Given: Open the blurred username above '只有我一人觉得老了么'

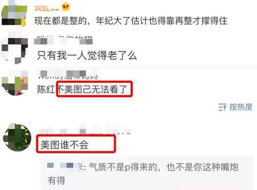Looking at the screenshot, I should pyautogui.click(x=63, y=40).
